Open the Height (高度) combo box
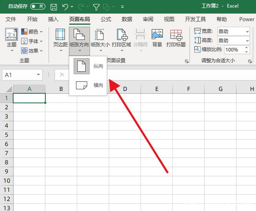The width and height of the screenshot is (256, 211). [x=234, y=40]
